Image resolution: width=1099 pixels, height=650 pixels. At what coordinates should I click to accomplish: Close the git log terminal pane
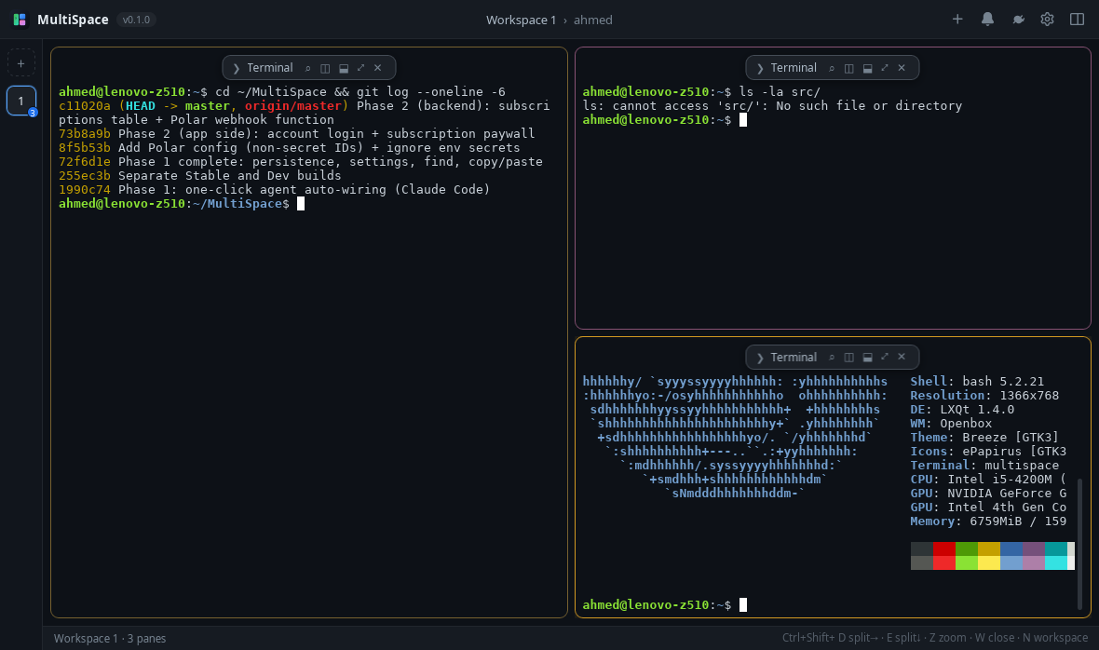click(378, 68)
